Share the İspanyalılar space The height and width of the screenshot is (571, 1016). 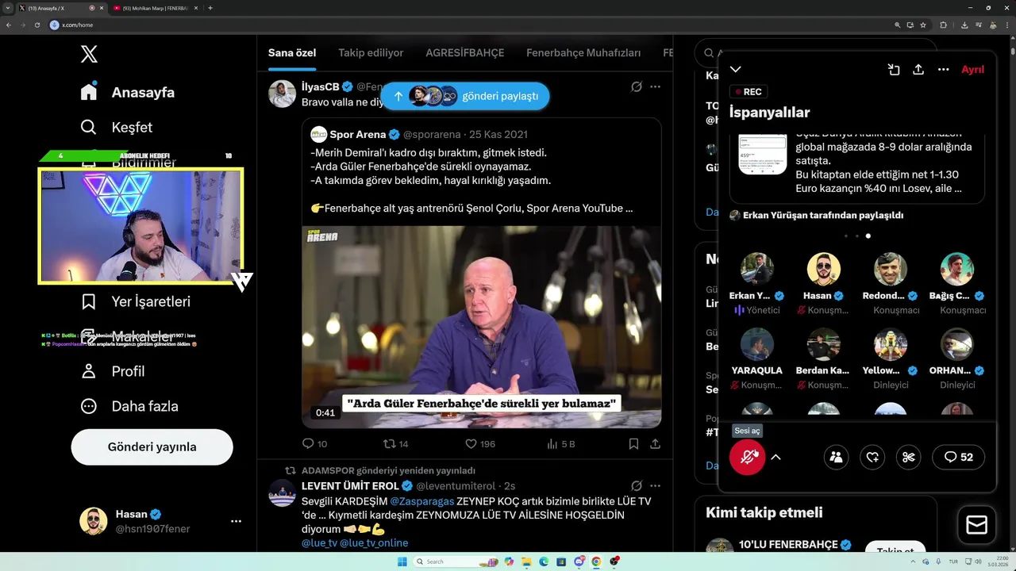click(918, 70)
